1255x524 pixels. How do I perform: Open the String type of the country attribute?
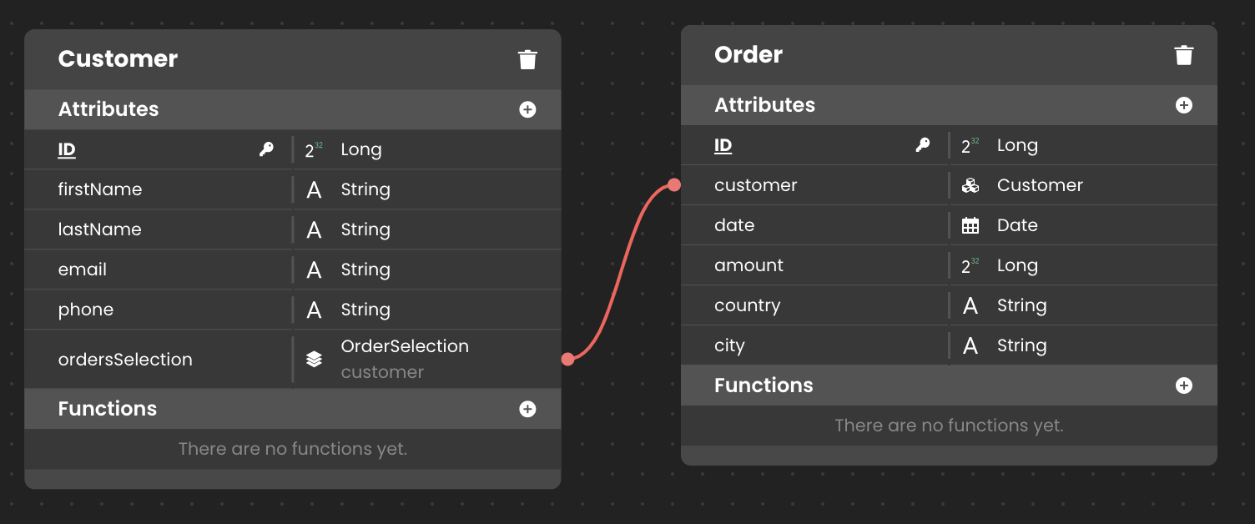click(1021, 305)
